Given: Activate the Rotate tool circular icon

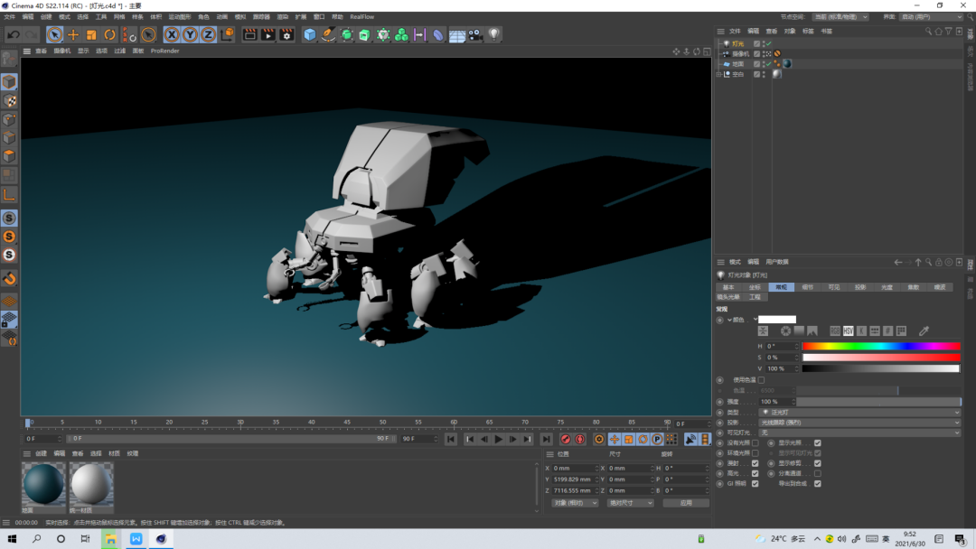Looking at the screenshot, I should pos(109,35).
